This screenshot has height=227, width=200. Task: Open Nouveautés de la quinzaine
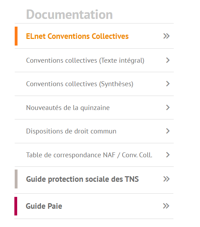point(68,108)
